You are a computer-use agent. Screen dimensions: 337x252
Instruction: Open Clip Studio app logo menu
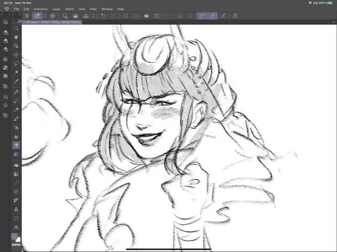(6, 9)
